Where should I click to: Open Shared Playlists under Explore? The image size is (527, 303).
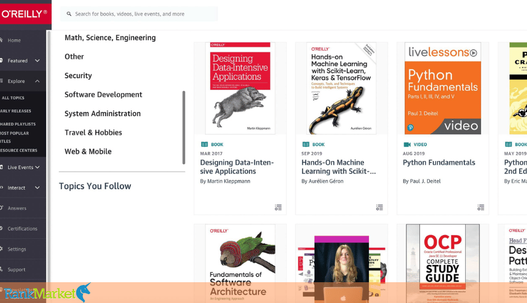tap(17, 124)
